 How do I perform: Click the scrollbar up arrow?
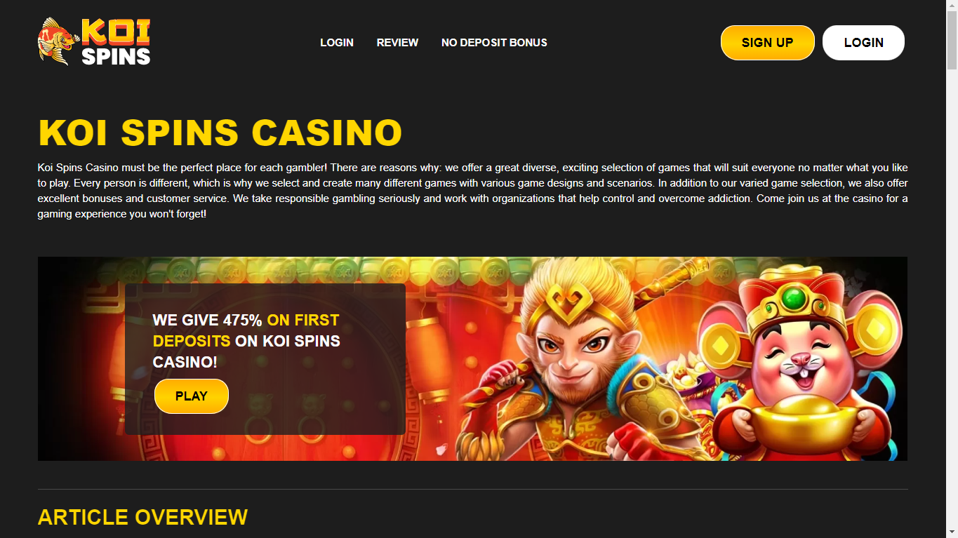(952, 6)
